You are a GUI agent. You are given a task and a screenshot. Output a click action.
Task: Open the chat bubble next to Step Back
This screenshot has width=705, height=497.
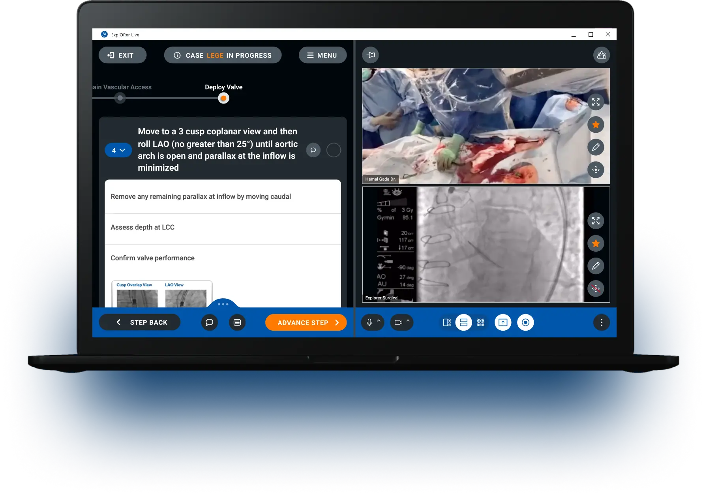click(210, 322)
